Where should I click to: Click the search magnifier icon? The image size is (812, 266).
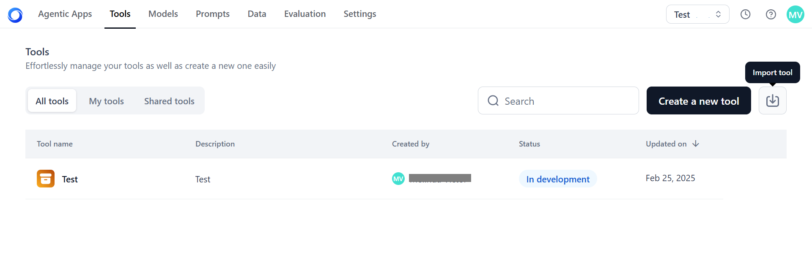point(493,100)
